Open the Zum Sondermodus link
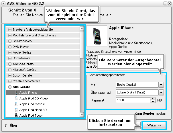This screenshot has width=173, height=133. tap(150, 113)
